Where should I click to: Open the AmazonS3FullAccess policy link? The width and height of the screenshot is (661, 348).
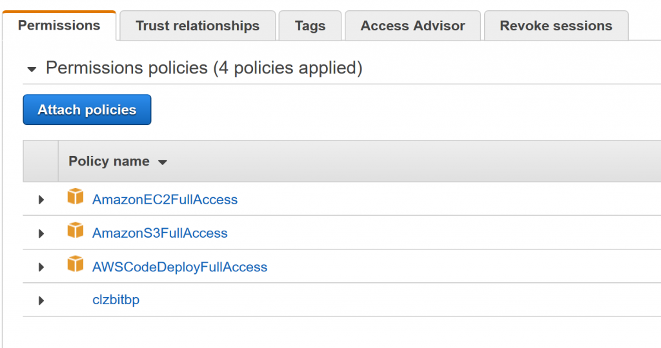click(x=160, y=233)
